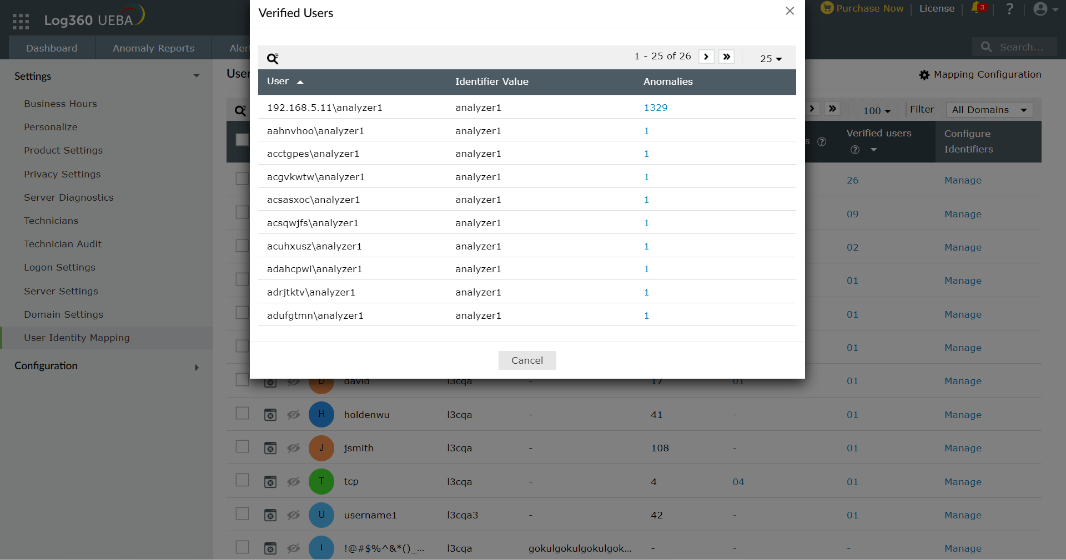Open Mapping Configuration

[987, 74]
